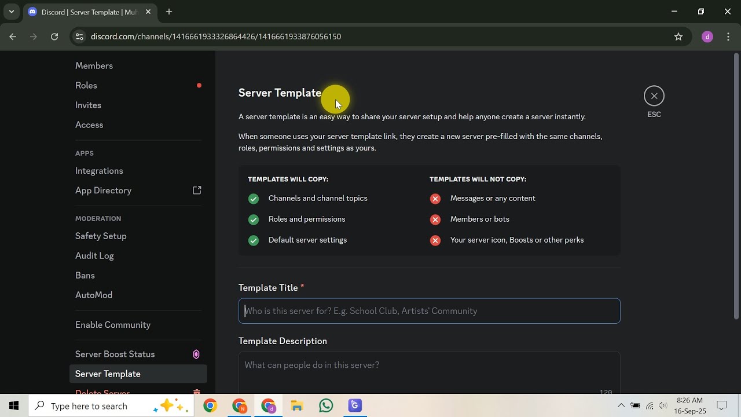The height and width of the screenshot is (417, 741).
Task: Open the Windows Start menu
Action: 14,406
